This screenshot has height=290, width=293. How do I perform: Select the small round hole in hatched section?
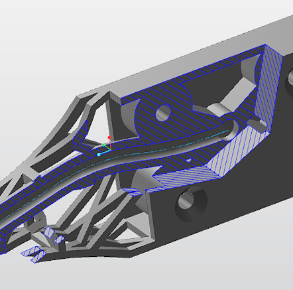pos(164,113)
